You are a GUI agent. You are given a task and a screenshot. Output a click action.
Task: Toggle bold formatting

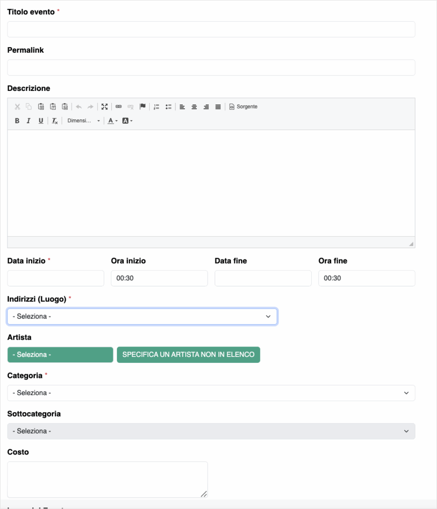click(x=17, y=121)
